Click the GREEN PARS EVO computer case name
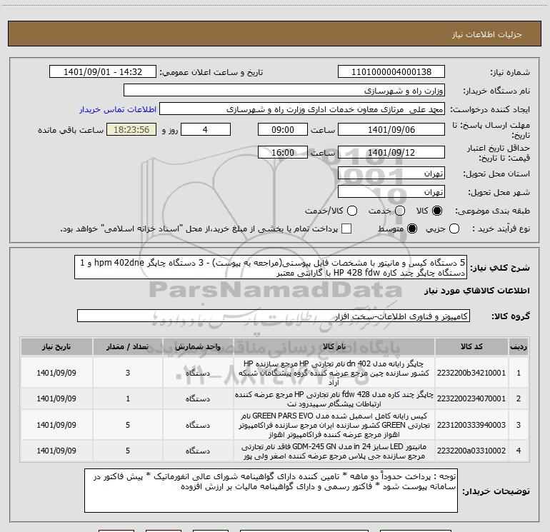This screenshot has width=550, height=532. pos(334,425)
